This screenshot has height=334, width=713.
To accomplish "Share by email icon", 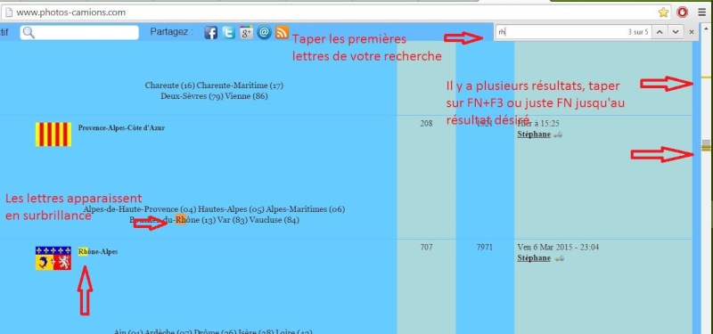I will (x=264, y=32).
